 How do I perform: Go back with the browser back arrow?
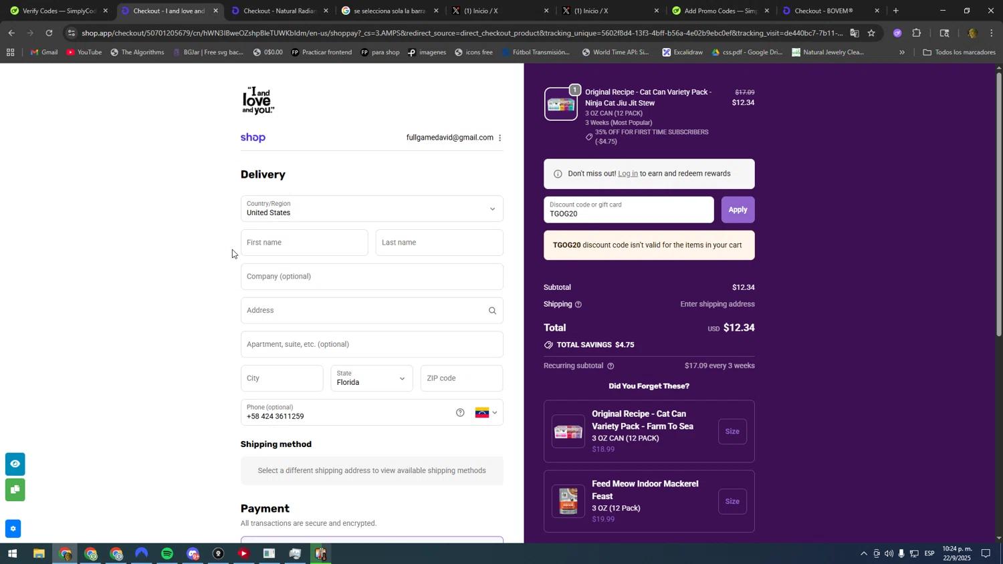pyautogui.click(x=11, y=33)
